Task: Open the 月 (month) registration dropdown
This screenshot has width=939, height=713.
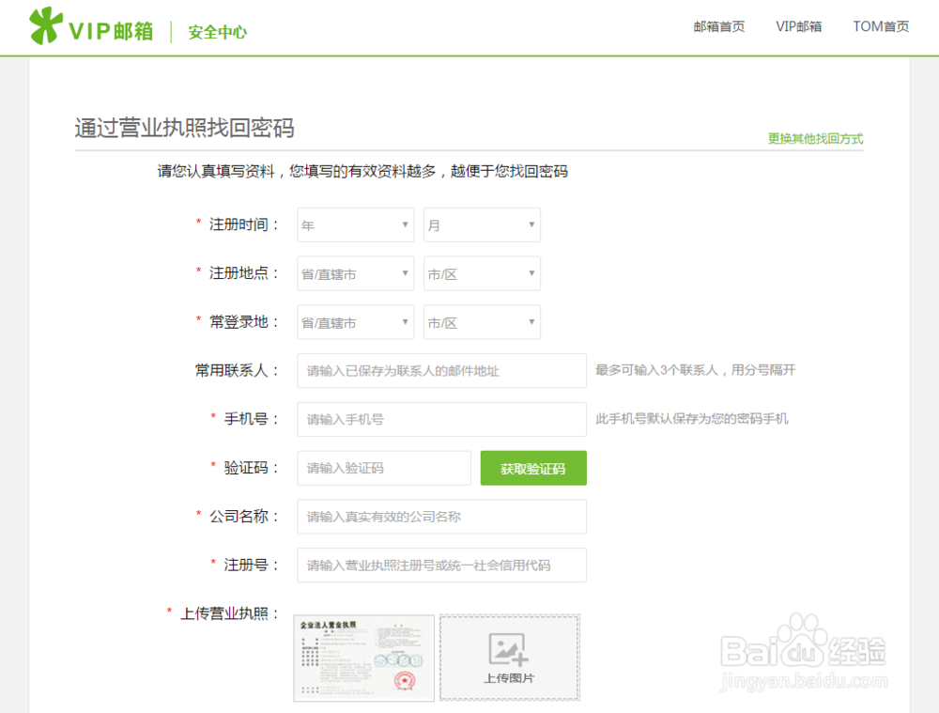Action: (481, 225)
